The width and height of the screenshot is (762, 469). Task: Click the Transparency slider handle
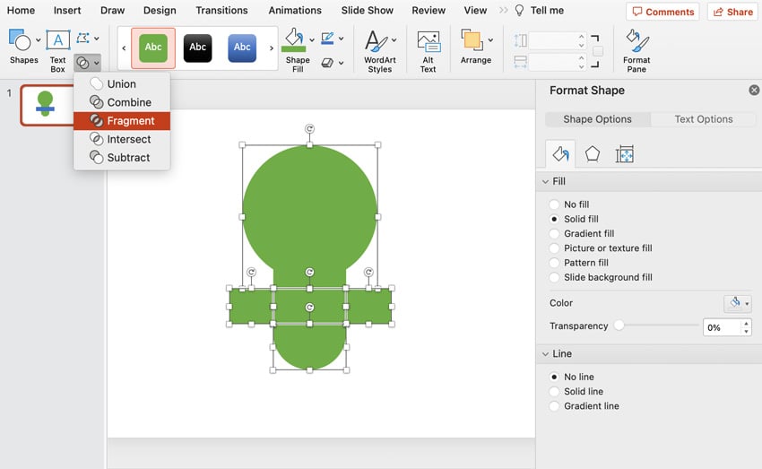click(x=619, y=326)
